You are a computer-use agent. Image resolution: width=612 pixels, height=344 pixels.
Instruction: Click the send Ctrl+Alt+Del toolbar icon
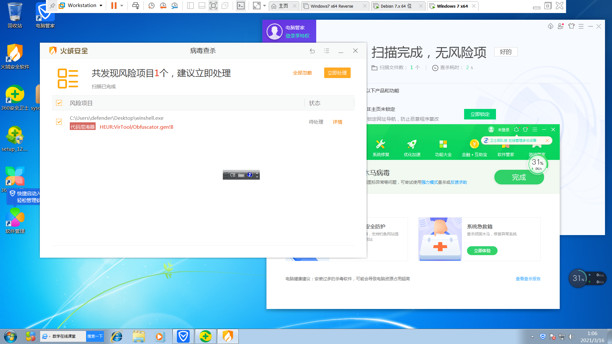[136, 5]
